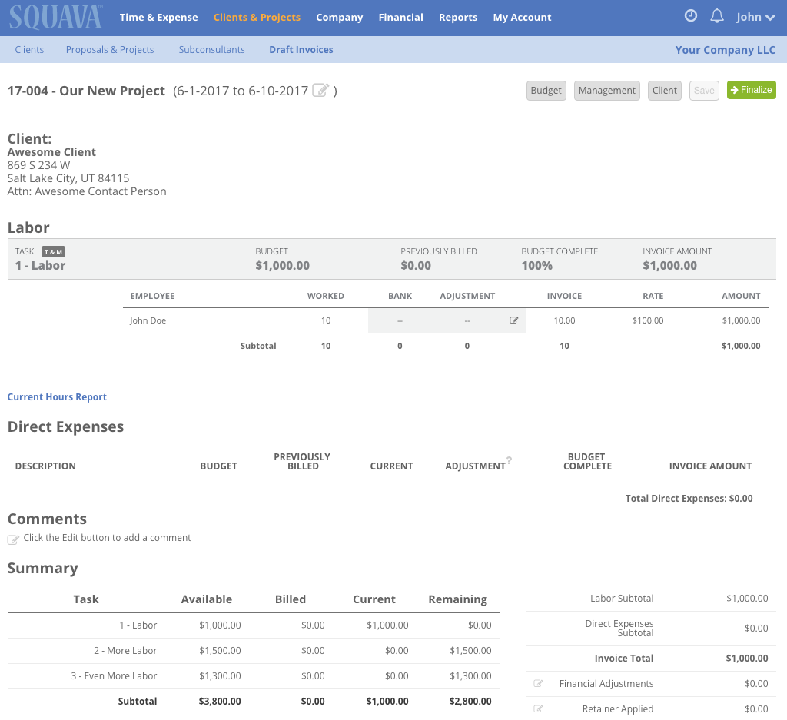Edit the invoice date range pencil icon
The height and width of the screenshot is (720, 787).
(320, 91)
